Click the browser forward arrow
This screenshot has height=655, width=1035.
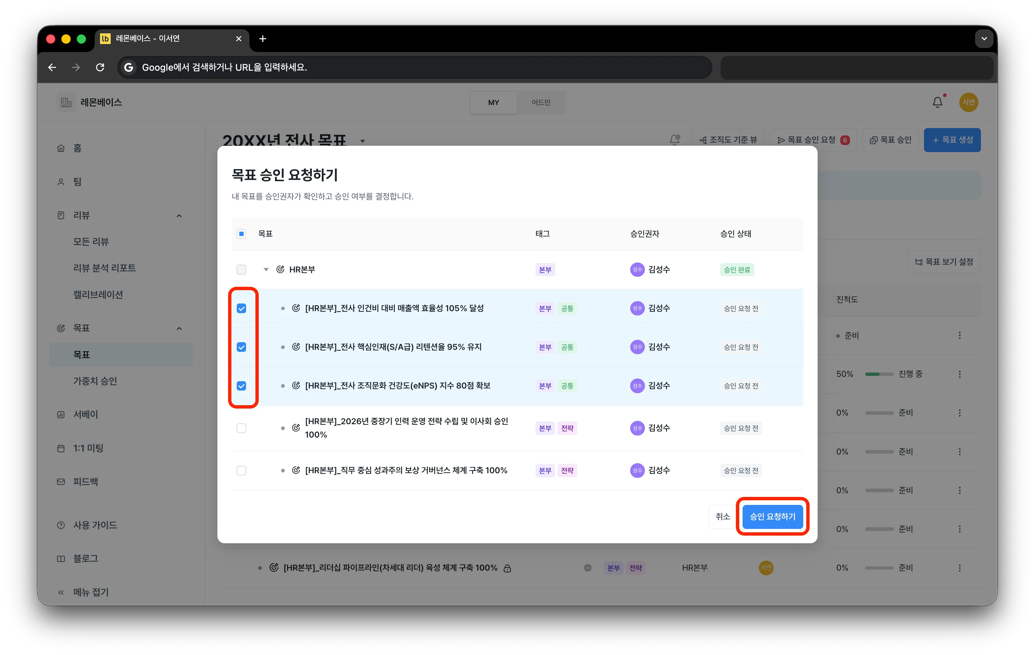click(x=76, y=67)
